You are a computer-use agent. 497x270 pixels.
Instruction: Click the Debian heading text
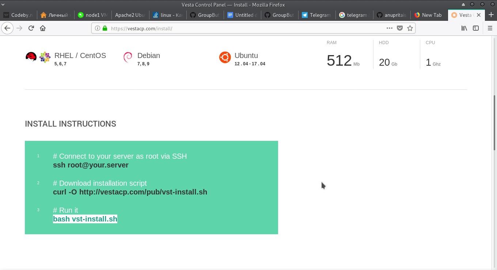click(x=149, y=55)
